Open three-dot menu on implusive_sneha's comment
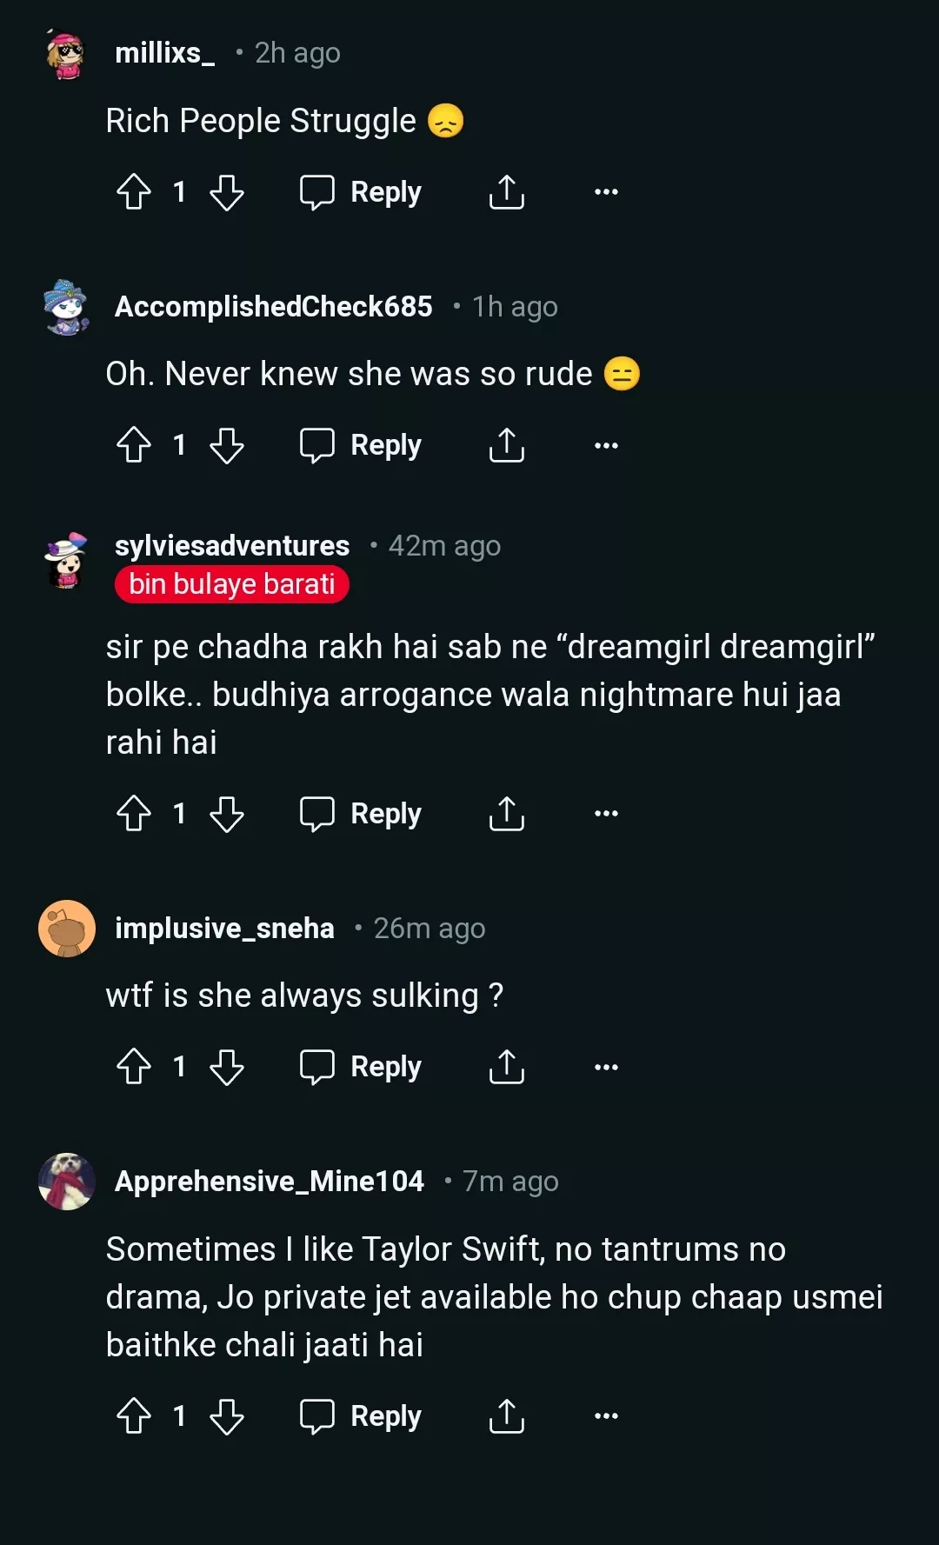939x1545 pixels. pos(606,1067)
